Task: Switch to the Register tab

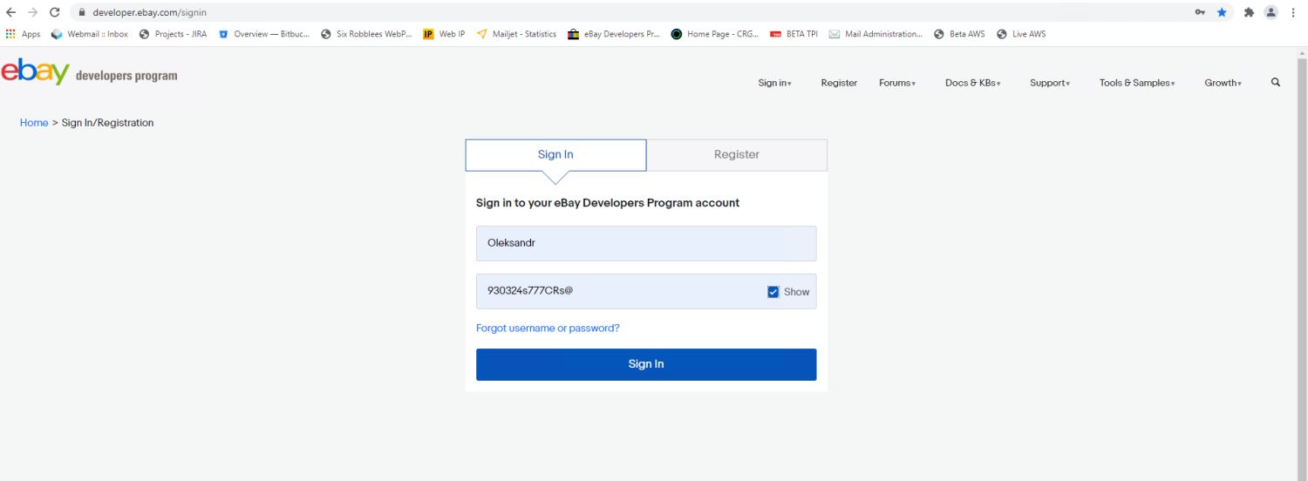Action: [737, 155]
